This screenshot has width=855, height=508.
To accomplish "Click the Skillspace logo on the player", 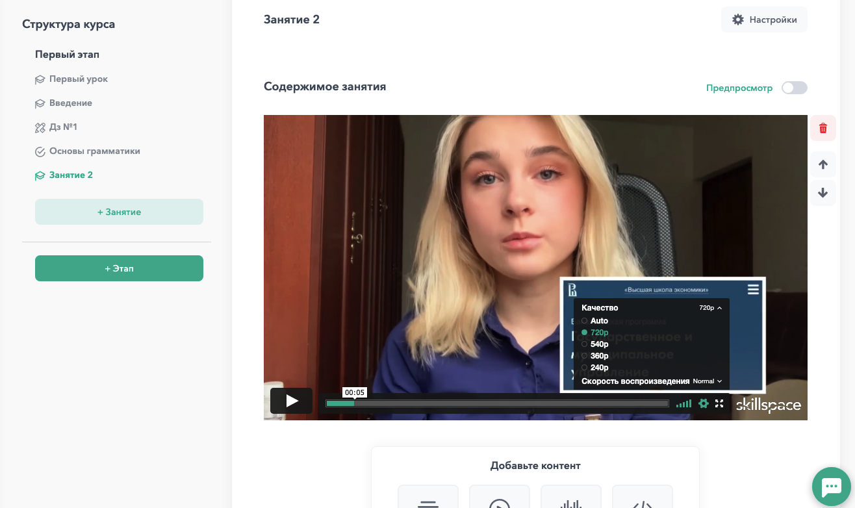I will click(x=768, y=405).
